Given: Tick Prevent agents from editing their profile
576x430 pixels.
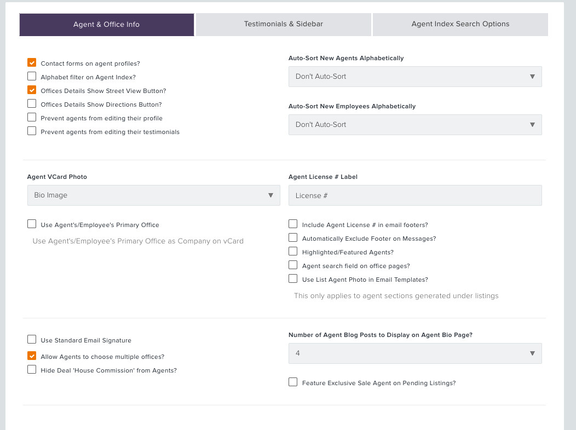Looking at the screenshot, I should [x=32, y=118].
